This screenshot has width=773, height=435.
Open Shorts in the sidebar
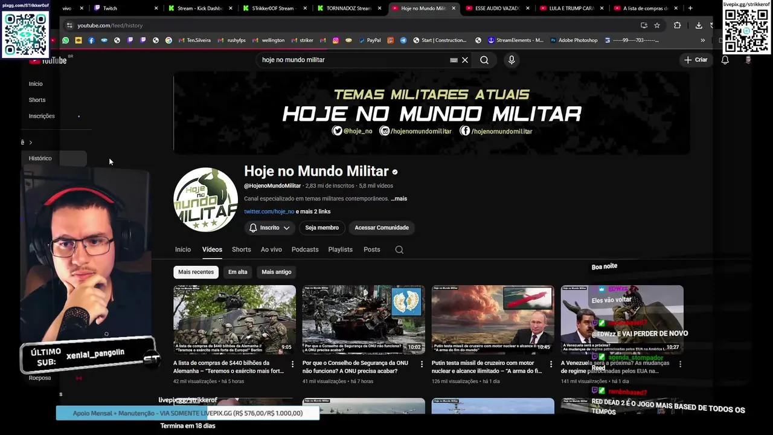tap(37, 100)
